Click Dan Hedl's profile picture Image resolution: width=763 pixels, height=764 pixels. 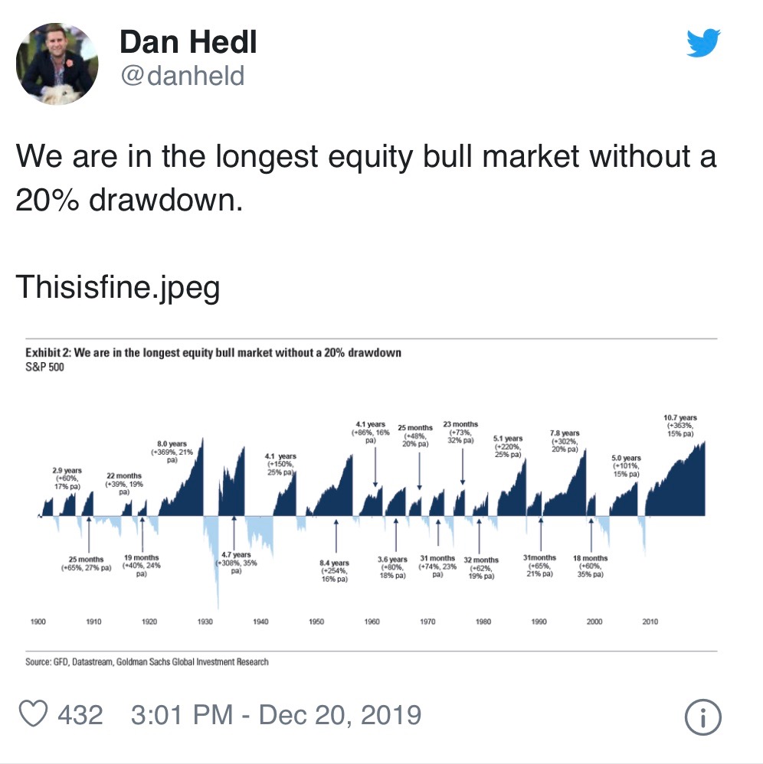pyautogui.click(x=57, y=63)
